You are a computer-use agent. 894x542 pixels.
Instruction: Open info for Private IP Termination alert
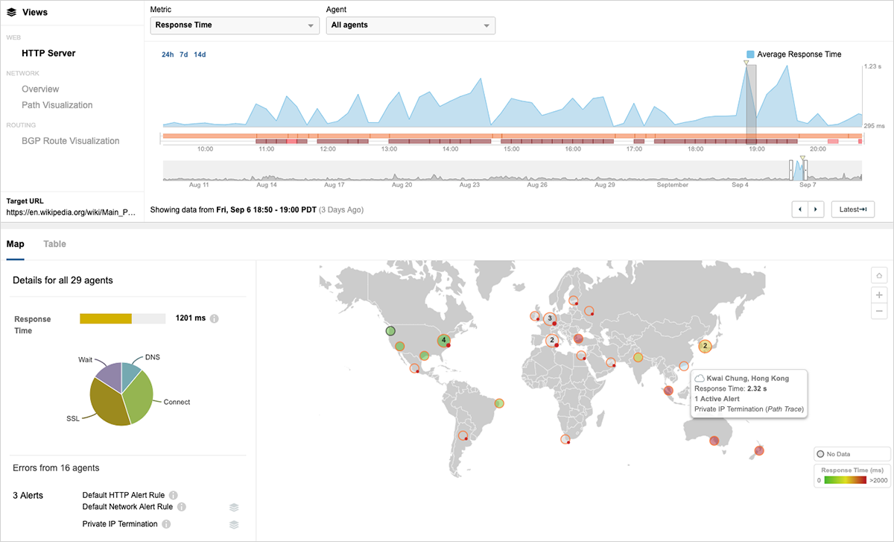pos(166,524)
